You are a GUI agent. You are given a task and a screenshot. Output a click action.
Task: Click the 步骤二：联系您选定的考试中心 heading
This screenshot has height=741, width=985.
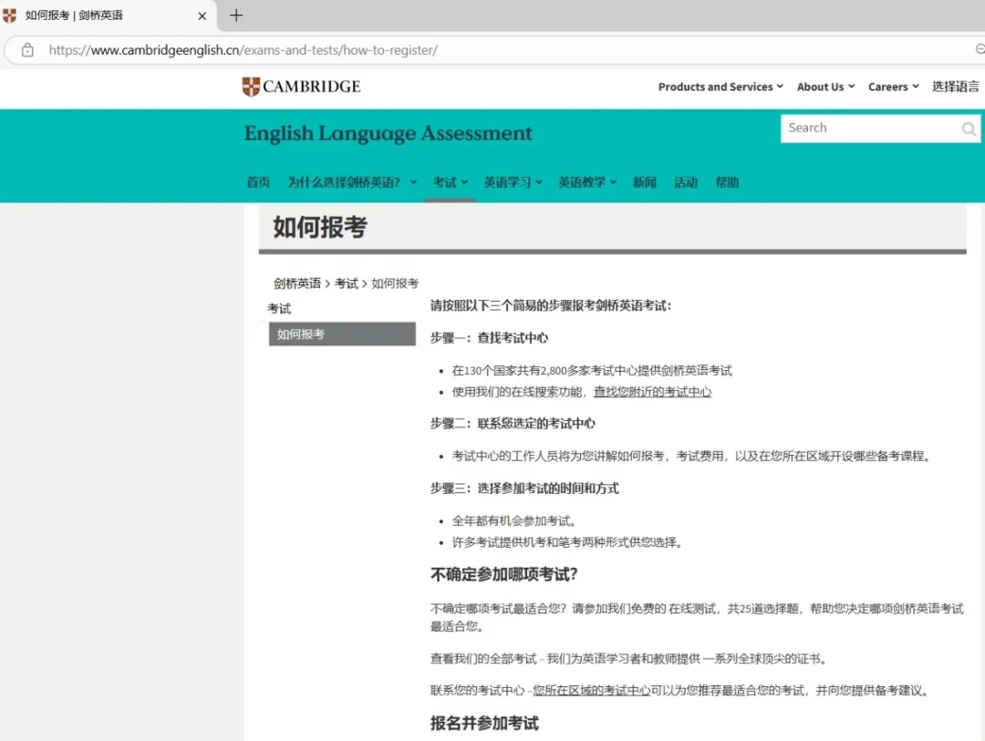(513, 423)
